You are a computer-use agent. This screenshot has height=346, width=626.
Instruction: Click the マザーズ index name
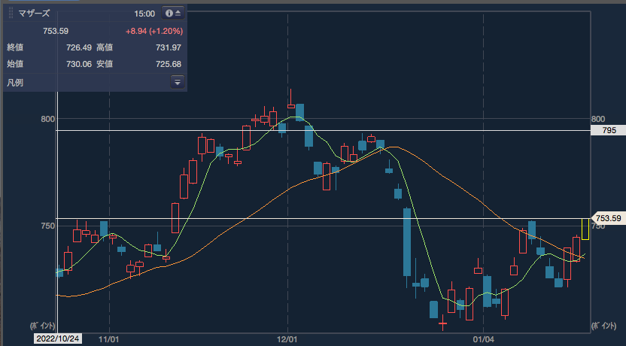34,14
